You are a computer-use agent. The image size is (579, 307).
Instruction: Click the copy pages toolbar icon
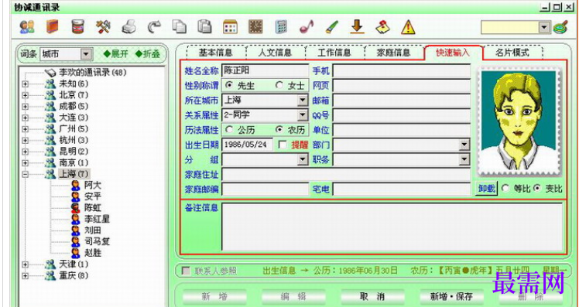pos(180,27)
